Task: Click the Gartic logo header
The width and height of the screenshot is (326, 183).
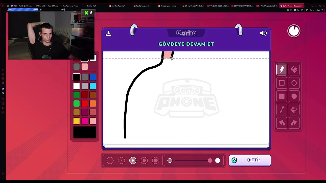Action: point(186,33)
